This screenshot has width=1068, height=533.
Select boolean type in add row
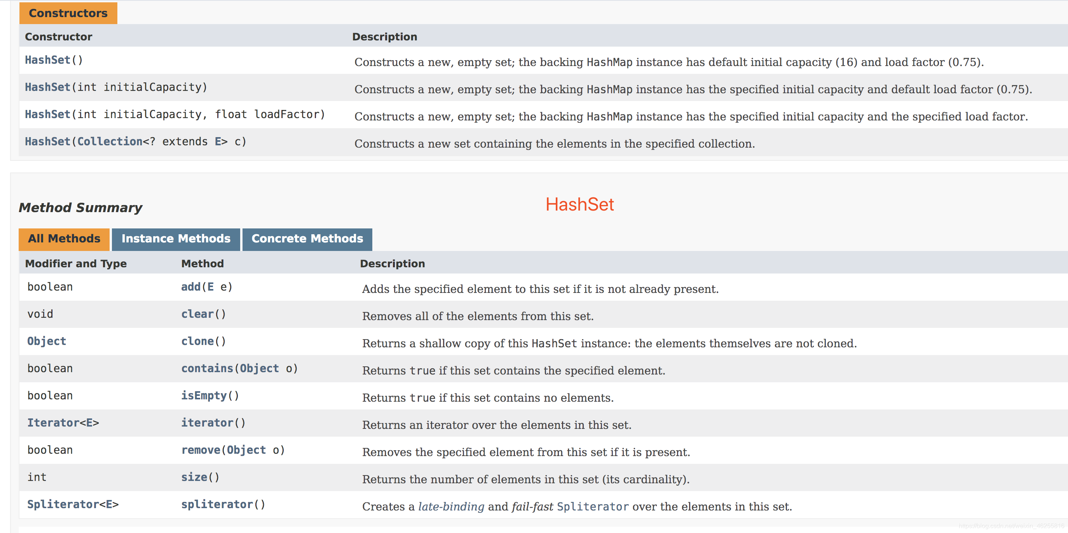pyautogui.click(x=50, y=287)
